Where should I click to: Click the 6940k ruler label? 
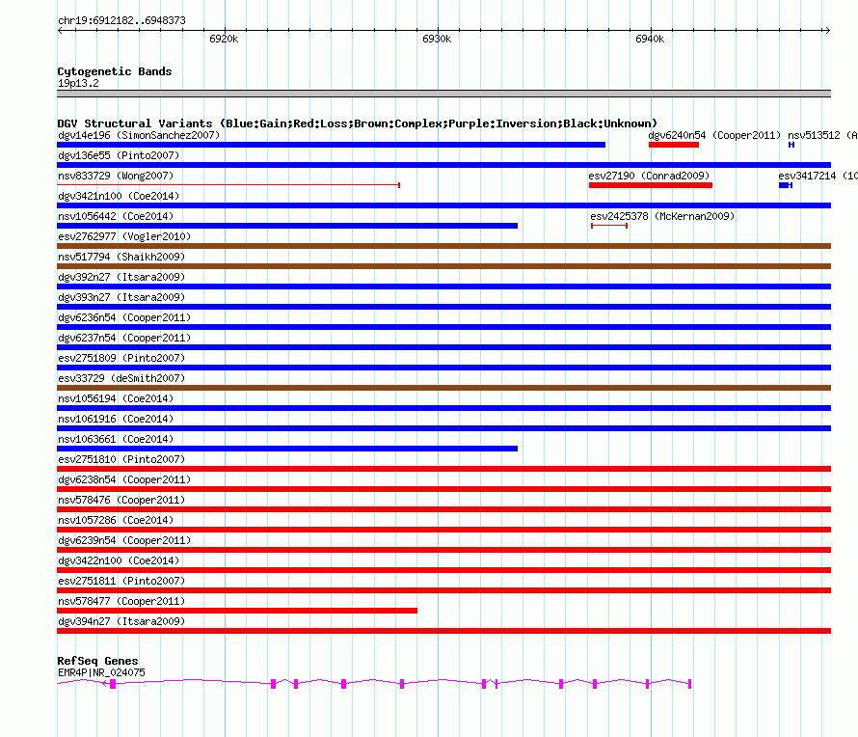[650, 39]
